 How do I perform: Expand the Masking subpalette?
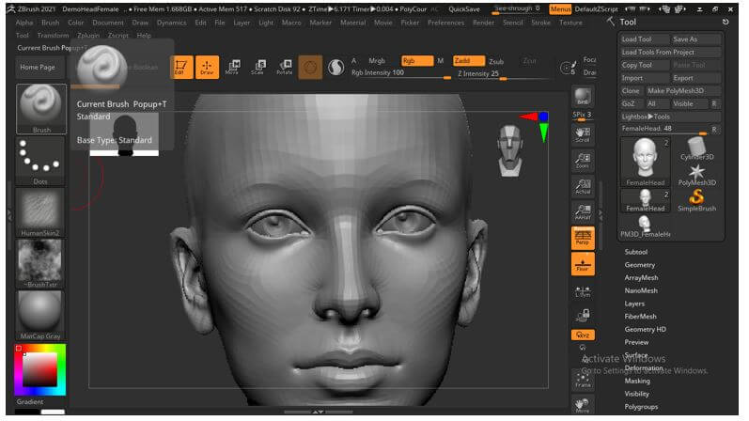pyautogui.click(x=637, y=381)
